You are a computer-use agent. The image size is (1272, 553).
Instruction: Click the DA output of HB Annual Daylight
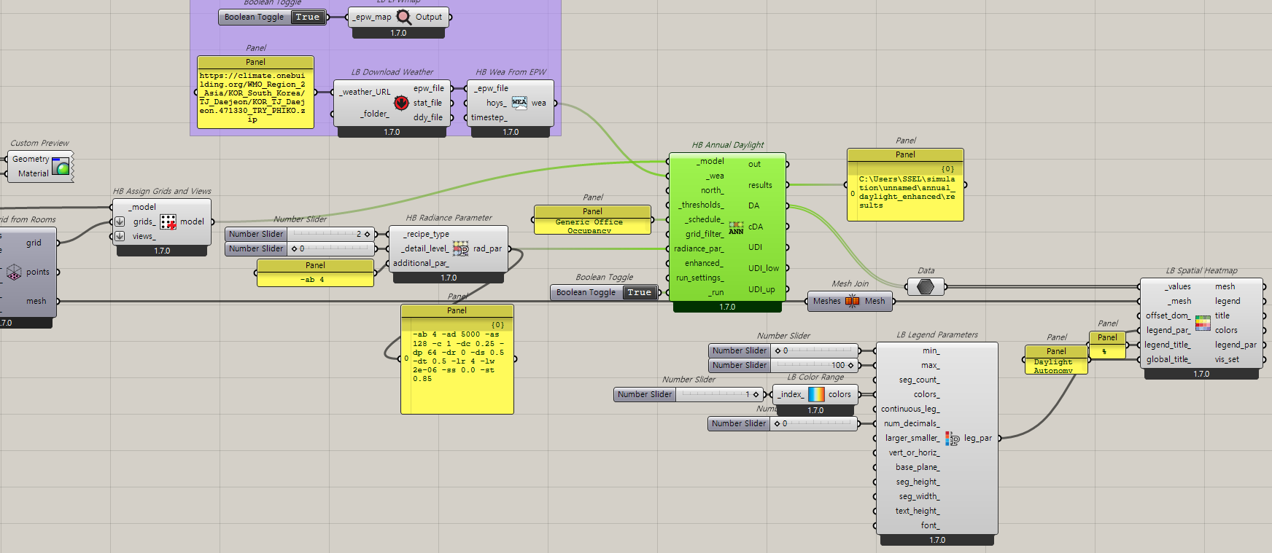point(753,206)
